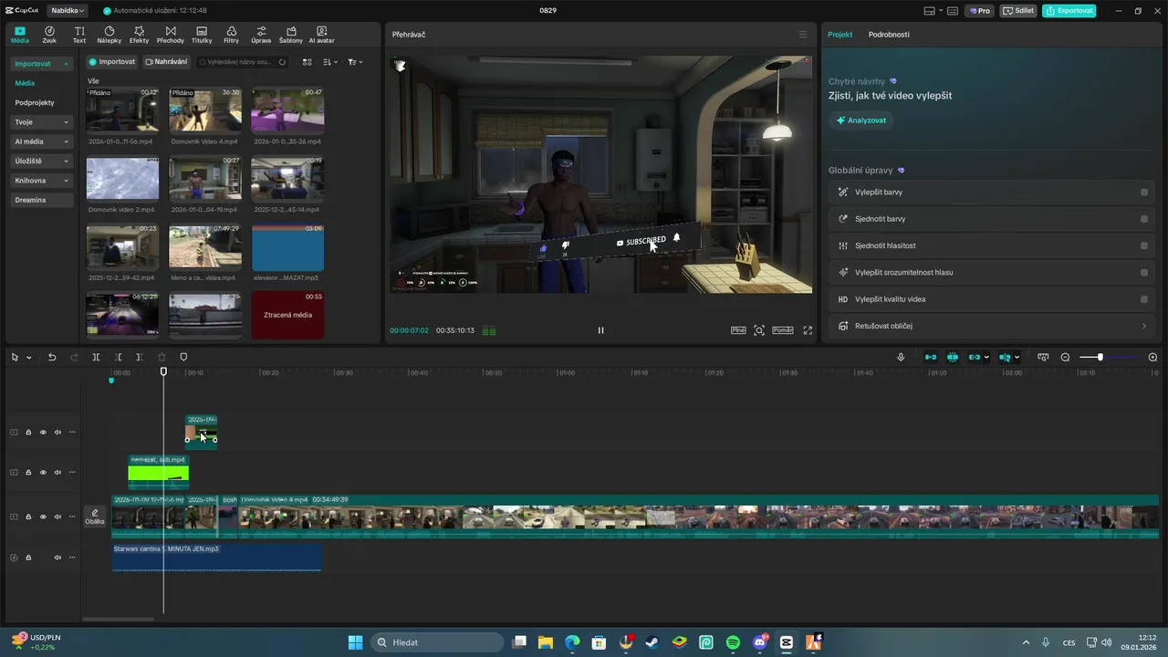
Task: Open the Zvuk (audio) panel icon
Action: [x=49, y=35]
